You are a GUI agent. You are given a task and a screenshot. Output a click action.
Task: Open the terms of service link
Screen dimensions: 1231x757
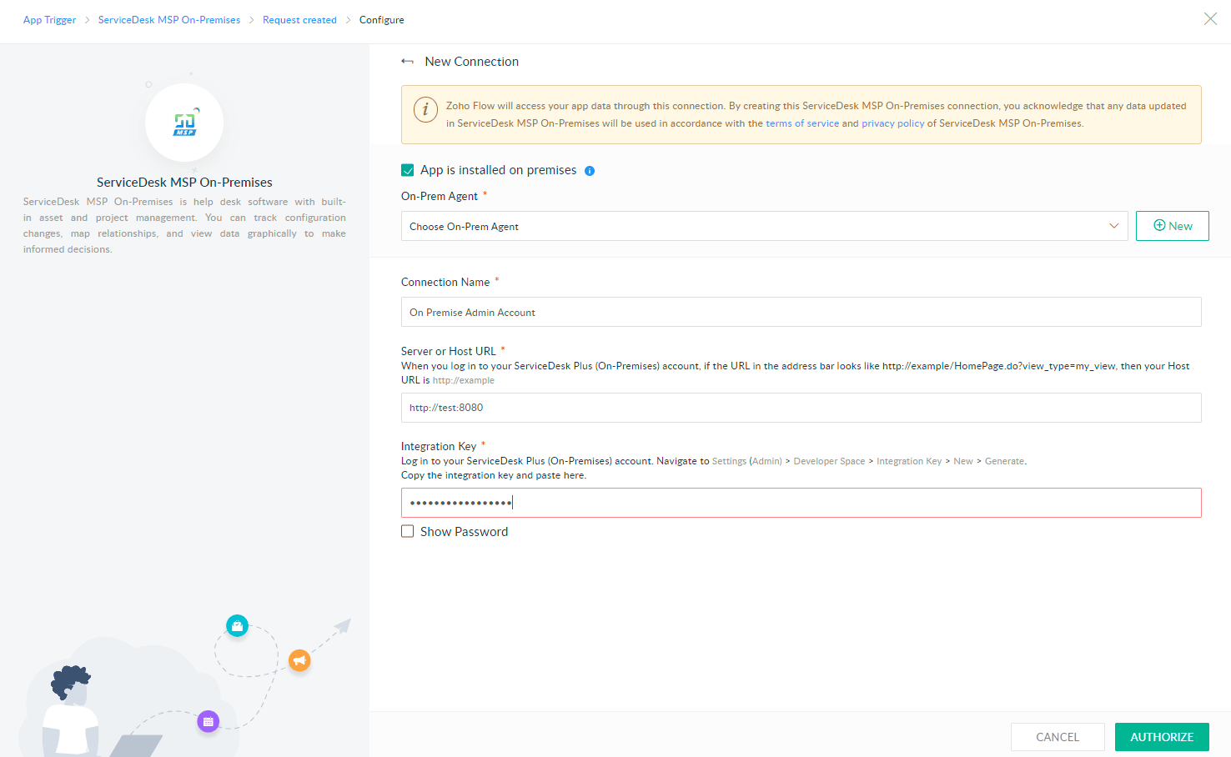[802, 123]
